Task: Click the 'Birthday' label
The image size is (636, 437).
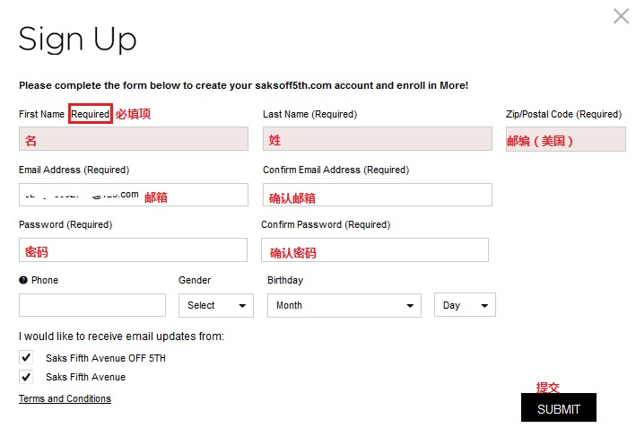Action: point(285,280)
